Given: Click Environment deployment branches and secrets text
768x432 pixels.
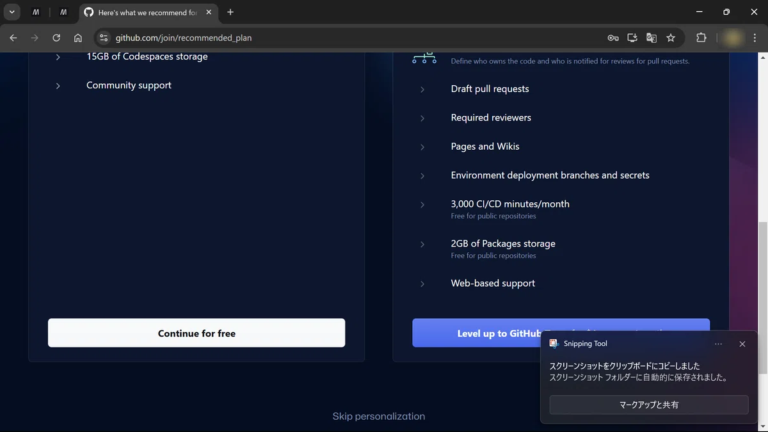Looking at the screenshot, I should click(550, 175).
